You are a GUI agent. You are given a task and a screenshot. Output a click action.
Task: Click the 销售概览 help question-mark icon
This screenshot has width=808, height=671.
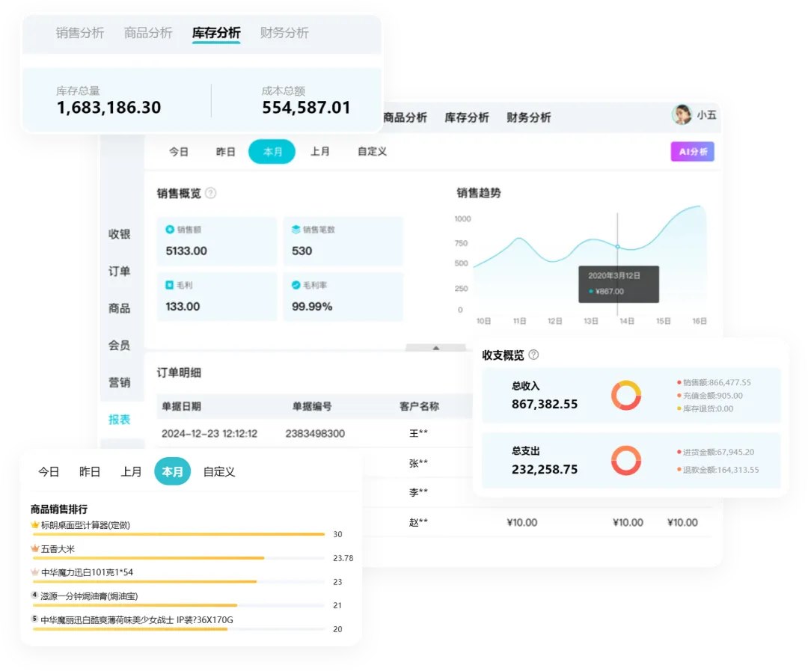coord(211,193)
